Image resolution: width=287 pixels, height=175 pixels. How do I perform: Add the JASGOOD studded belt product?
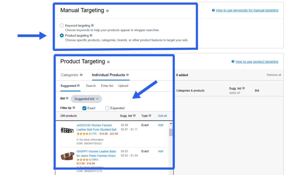[x=161, y=125]
